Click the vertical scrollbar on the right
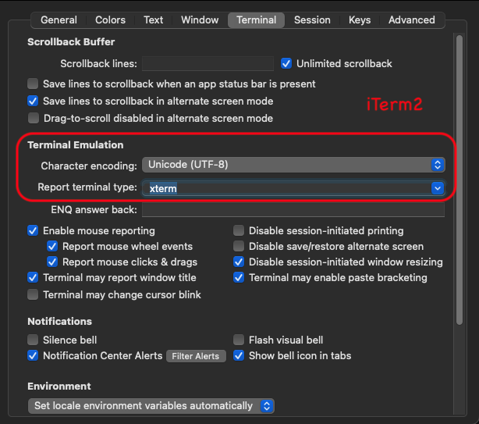Viewport: 479px width, 424px height. pos(459,180)
